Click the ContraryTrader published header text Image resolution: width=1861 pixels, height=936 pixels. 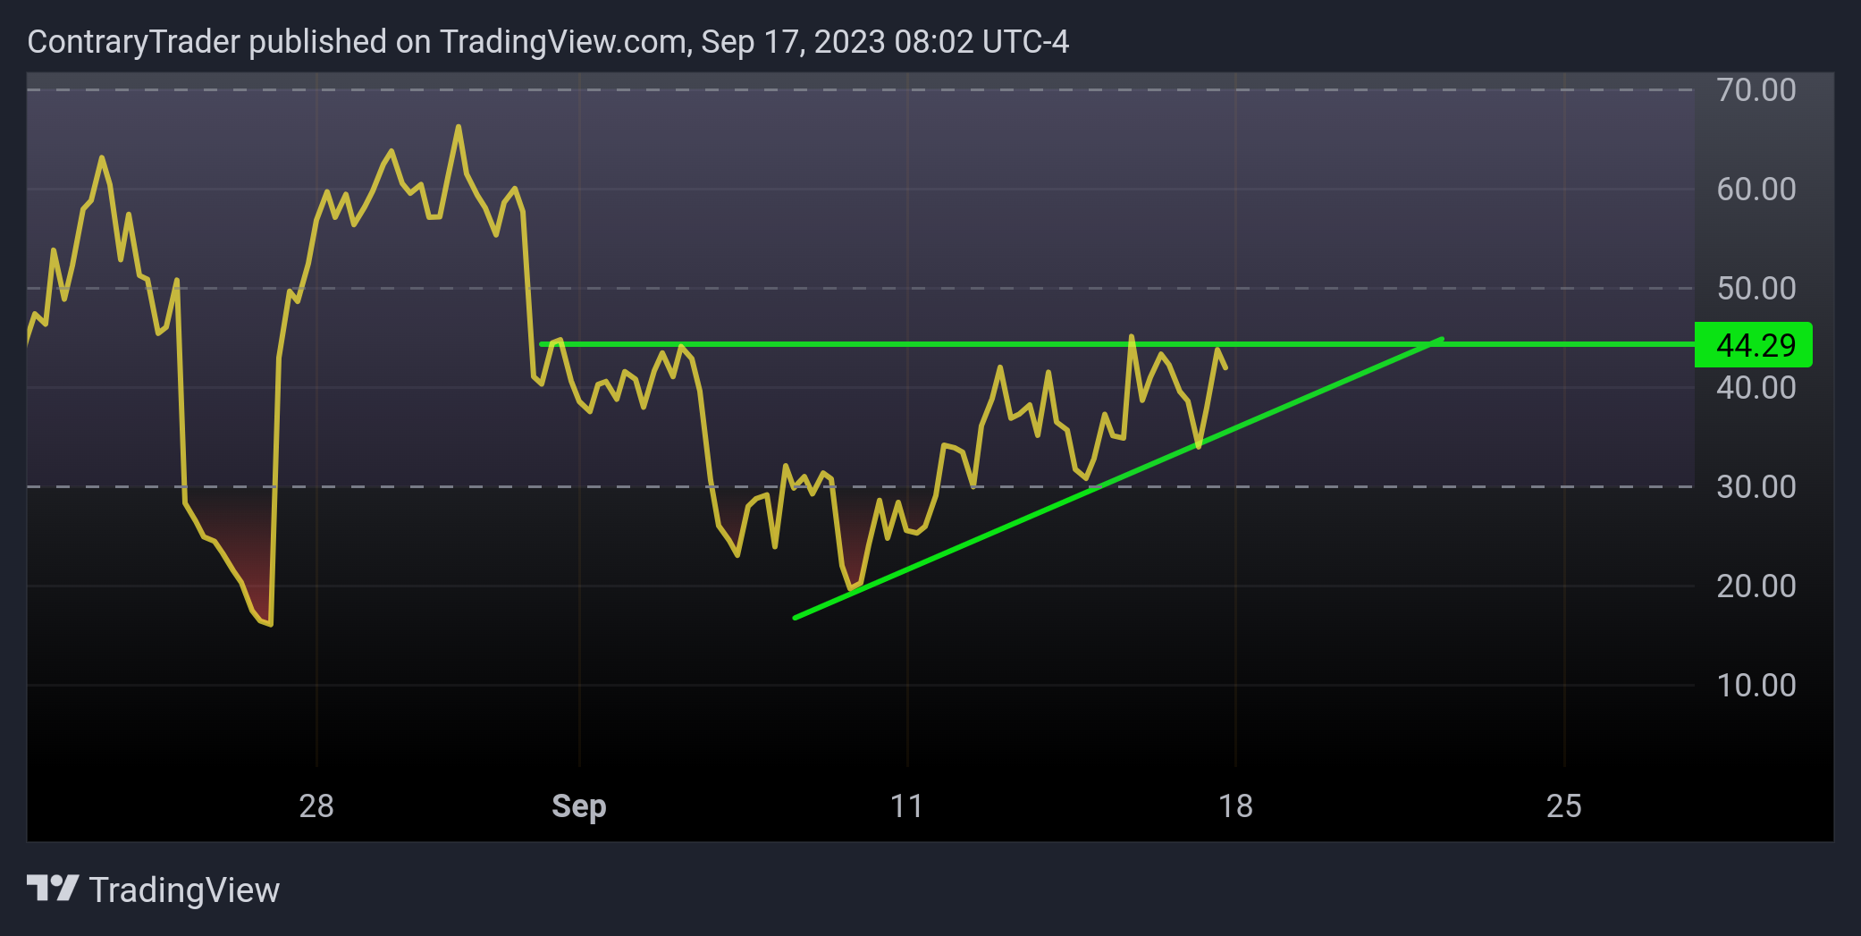548,42
